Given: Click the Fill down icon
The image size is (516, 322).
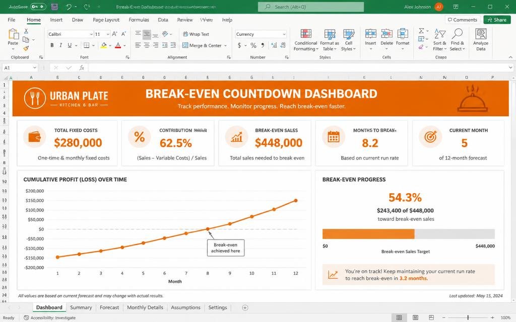Looking at the screenshot, I should tap(421, 39).
